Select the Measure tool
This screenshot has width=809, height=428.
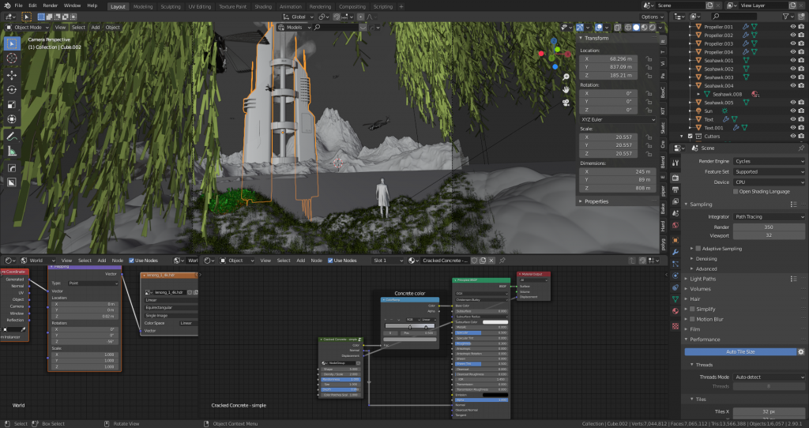coord(12,152)
